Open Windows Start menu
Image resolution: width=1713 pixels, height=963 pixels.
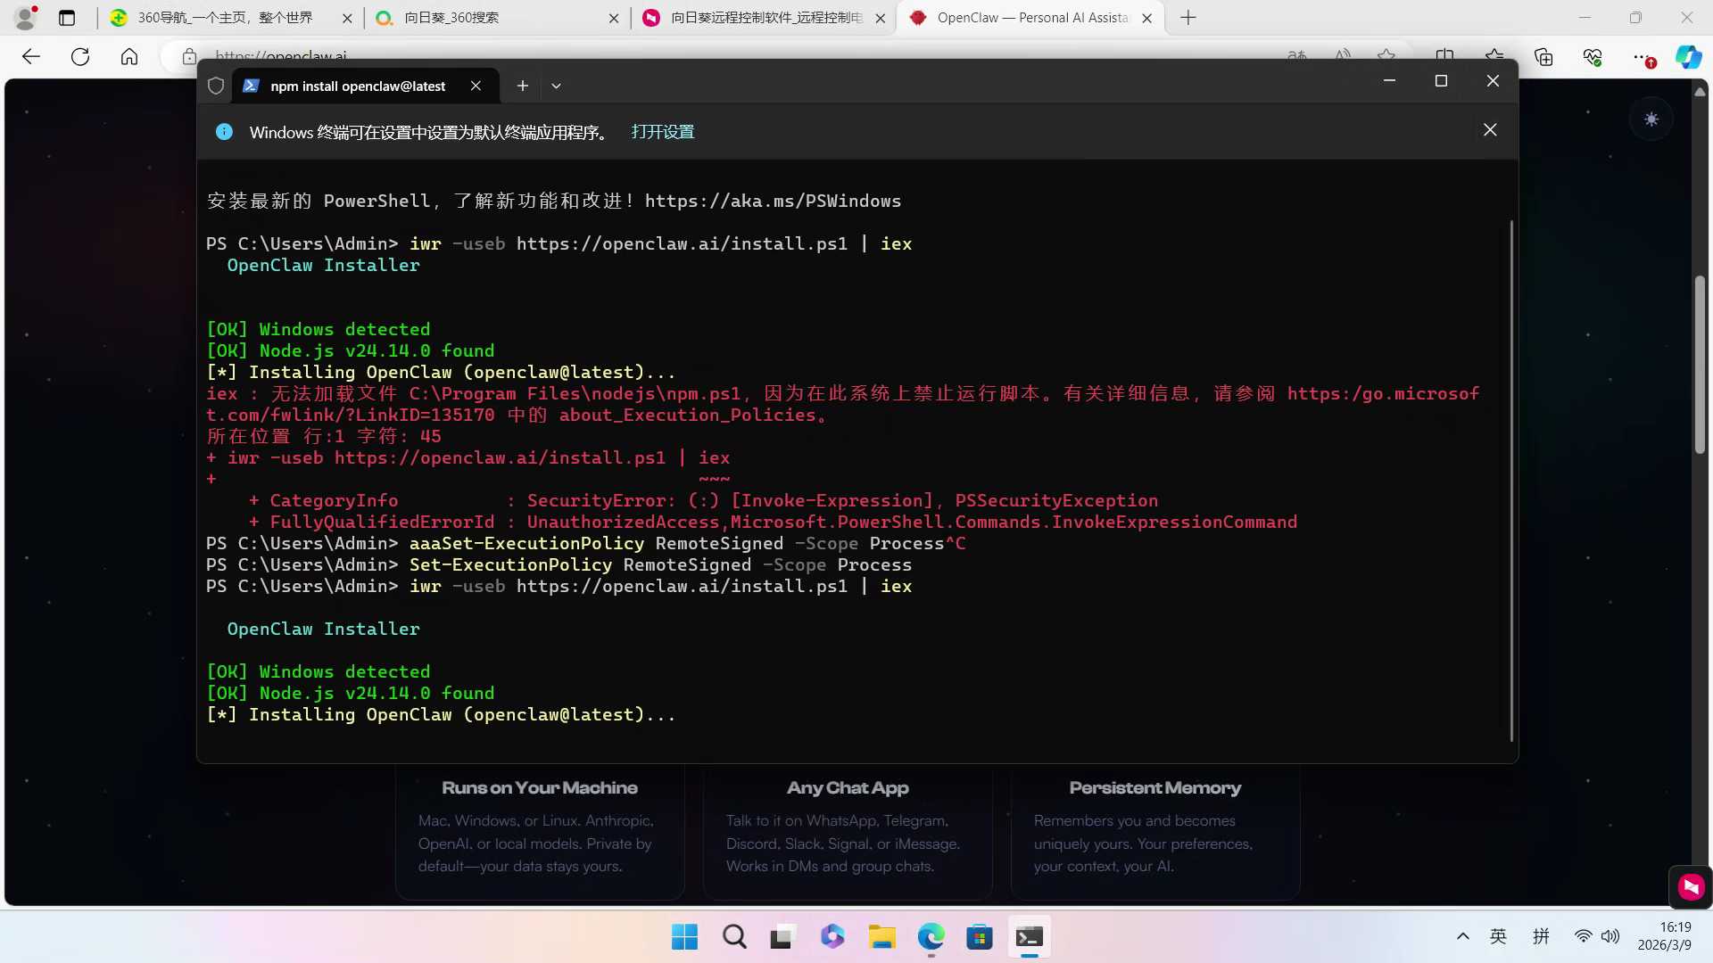(x=684, y=936)
